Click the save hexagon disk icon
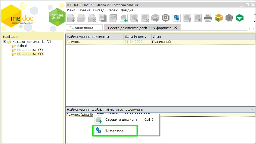The height and width of the screenshot is (144, 256). click(x=166, y=18)
